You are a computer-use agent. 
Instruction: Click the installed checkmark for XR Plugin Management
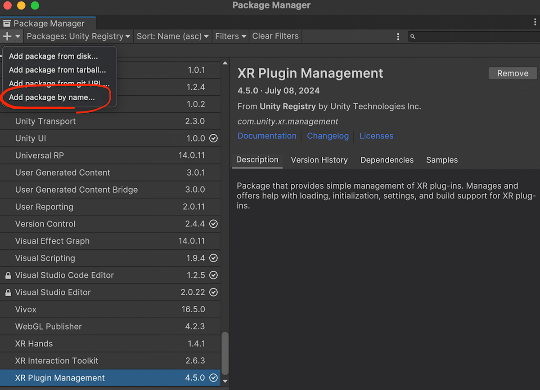[214, 378]
